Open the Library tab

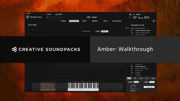[63, 21]
